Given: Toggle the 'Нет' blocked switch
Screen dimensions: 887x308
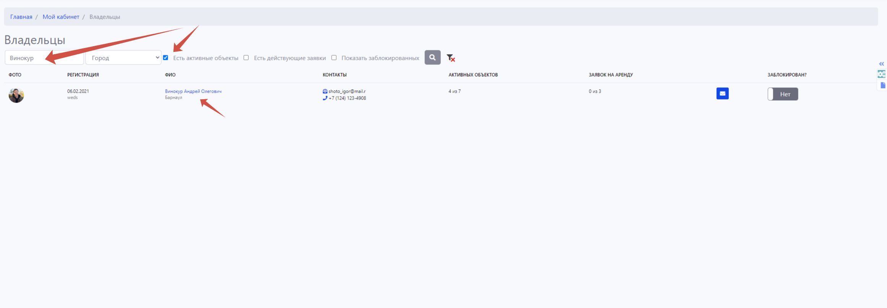Looking at the screenshot, I should pyautogui.click(x=782, y=94).
